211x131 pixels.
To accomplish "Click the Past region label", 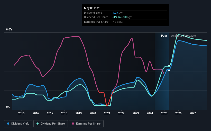I will click(164, 36).
